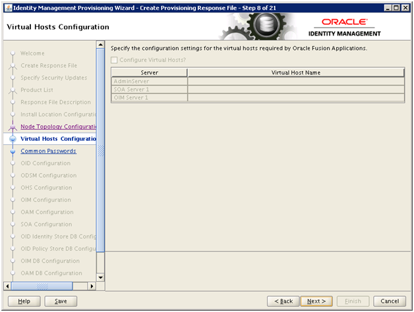Click the Virtual Host Name field for OIM Server 1

pyautogui.click(x=296, y=97)
